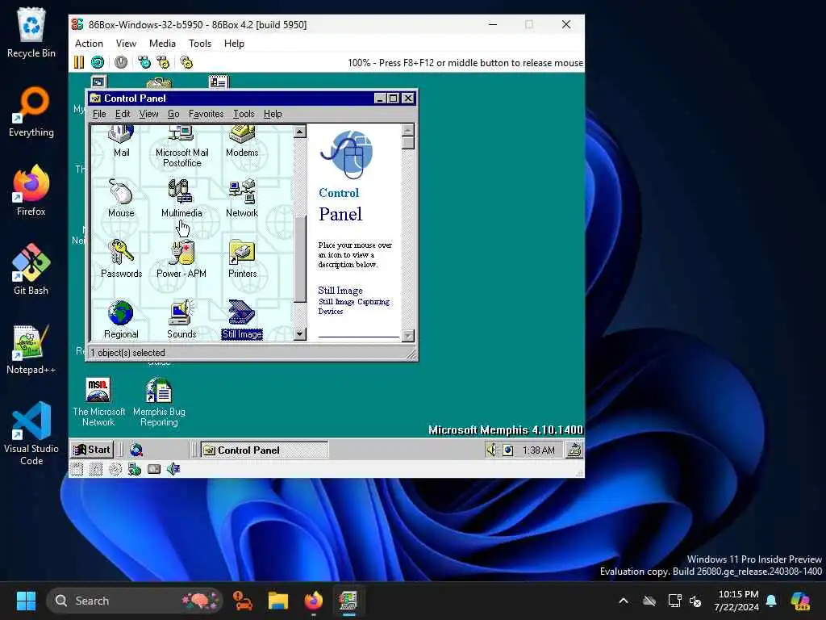Send Ctrl+Alt+Esc via the toolbar icon

163,62
